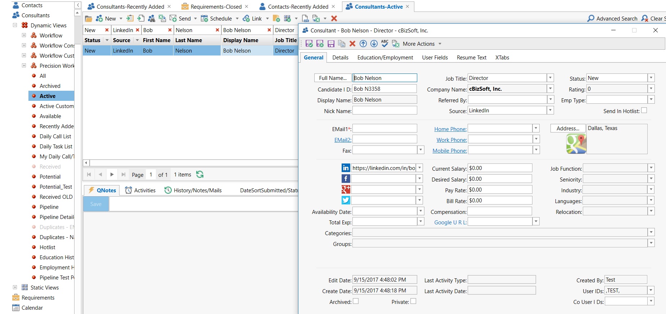The image size is (666, 314).
Task: Click the Facebook icon in social fields
Action: tap(346, 179)
